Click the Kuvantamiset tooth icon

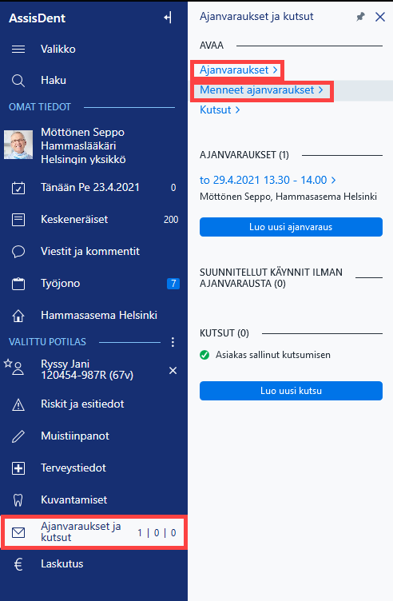click(18, 500)
